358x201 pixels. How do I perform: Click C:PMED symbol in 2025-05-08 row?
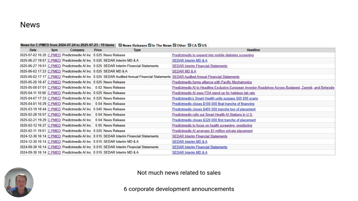tap(54, 87)
